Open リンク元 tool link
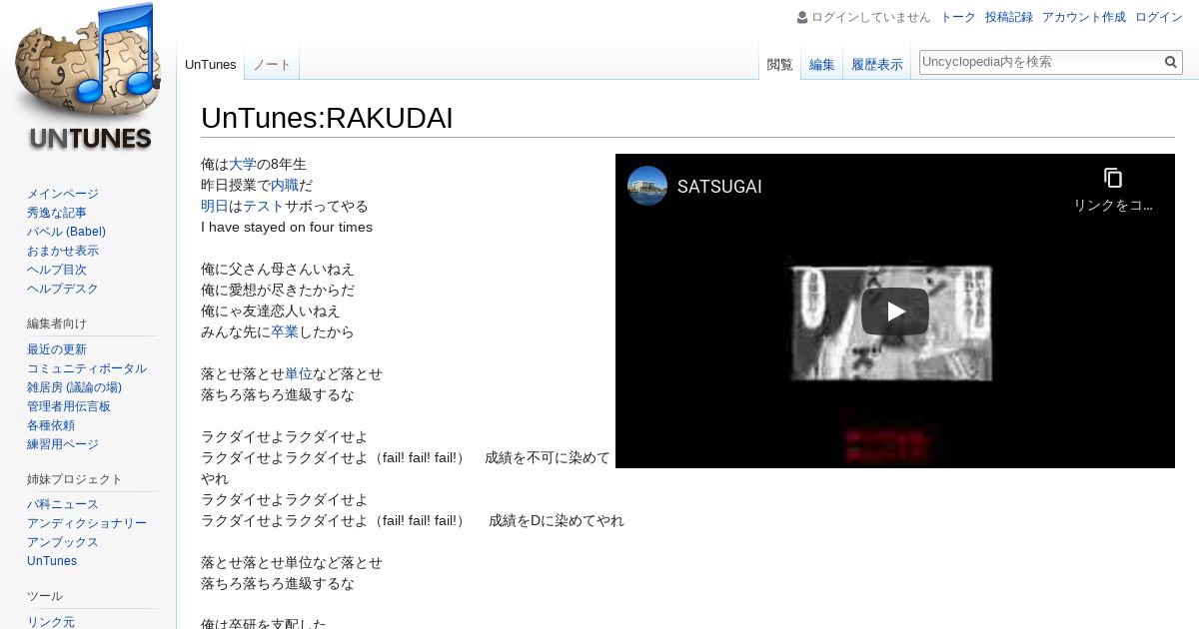This screenshot has height=629, width=1199. [51, 622]
